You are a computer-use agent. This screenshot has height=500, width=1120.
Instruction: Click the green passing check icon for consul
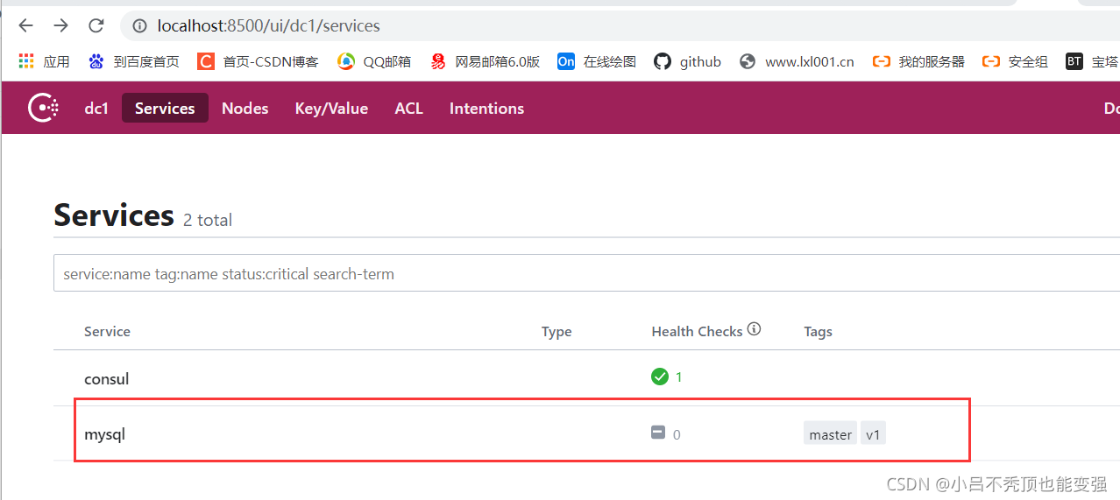[660, 377]
